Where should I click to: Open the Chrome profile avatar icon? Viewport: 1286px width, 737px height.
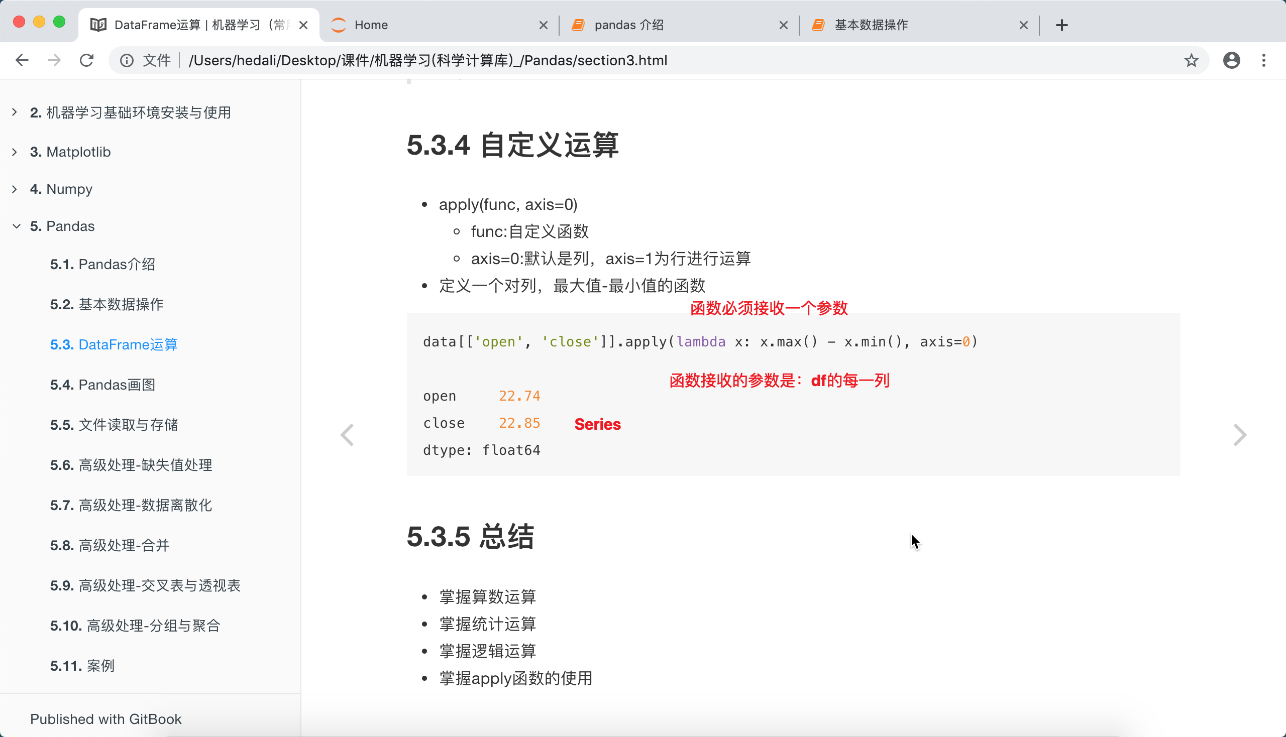(1231, 60)
